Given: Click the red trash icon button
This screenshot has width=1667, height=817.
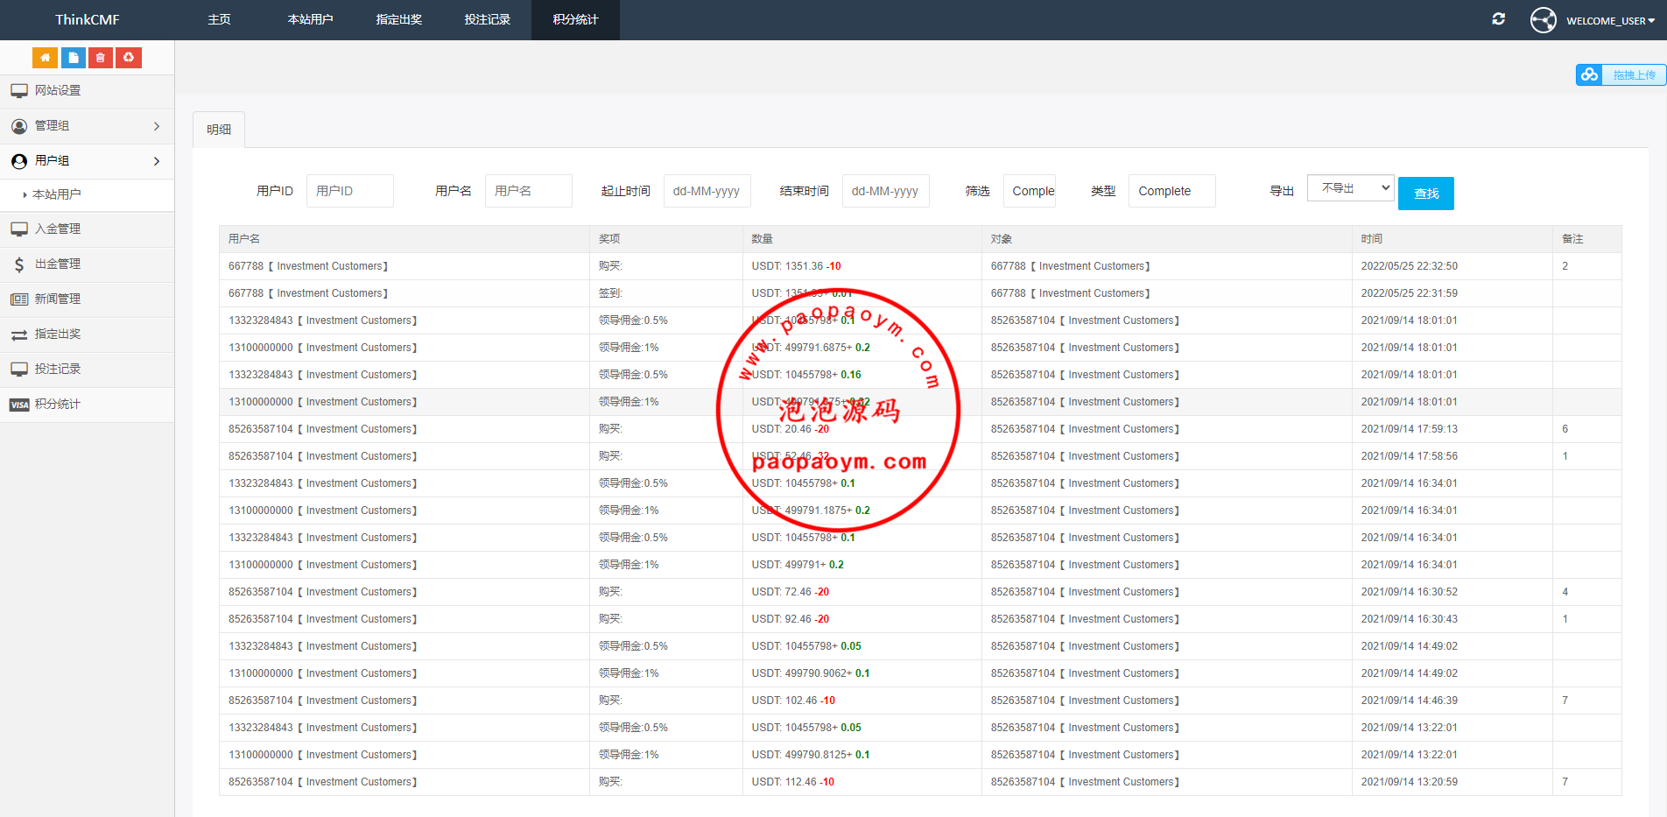Looking at the screenshot, I should point(101,58).
